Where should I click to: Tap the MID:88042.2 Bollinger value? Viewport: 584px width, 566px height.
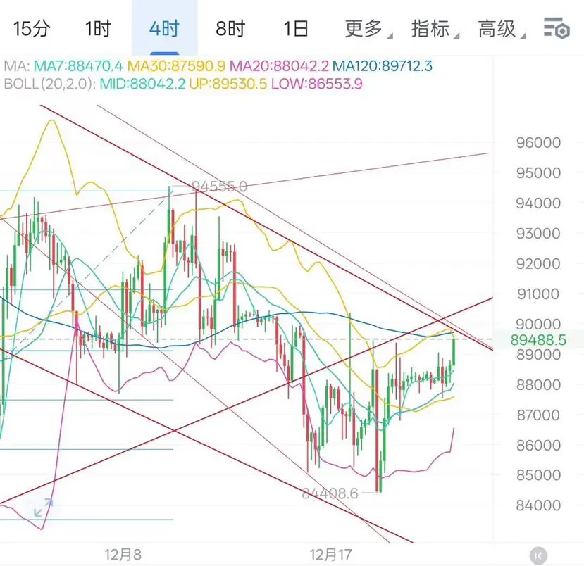(x=142, y=84)
